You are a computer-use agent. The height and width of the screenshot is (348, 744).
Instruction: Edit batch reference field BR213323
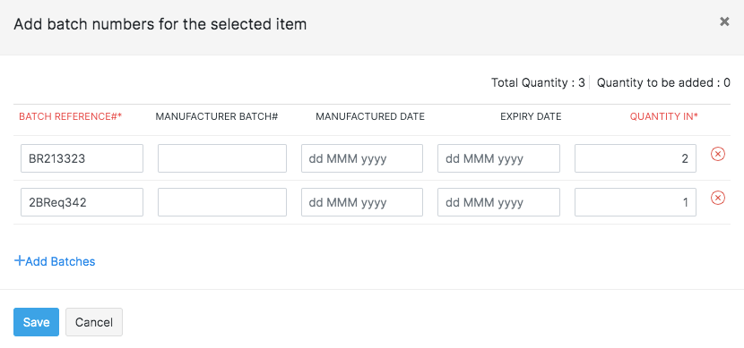(x=82, y=158)
